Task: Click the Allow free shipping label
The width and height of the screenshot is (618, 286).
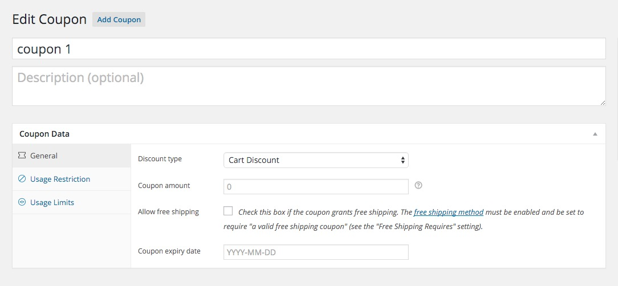Action: 168,212
